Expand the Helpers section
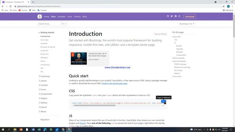Viewport: 235px width, 132px height. coord(43,98)
